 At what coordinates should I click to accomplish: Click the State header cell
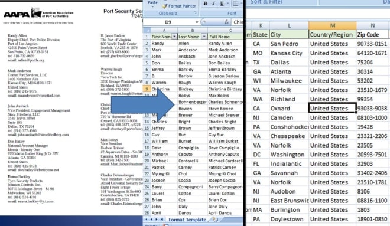(261, 35)
